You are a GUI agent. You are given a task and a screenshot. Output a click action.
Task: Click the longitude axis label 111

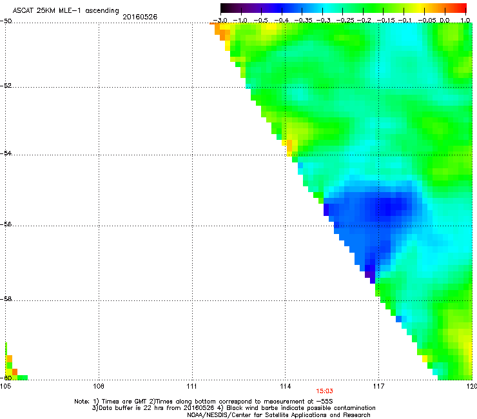point(191,386)
